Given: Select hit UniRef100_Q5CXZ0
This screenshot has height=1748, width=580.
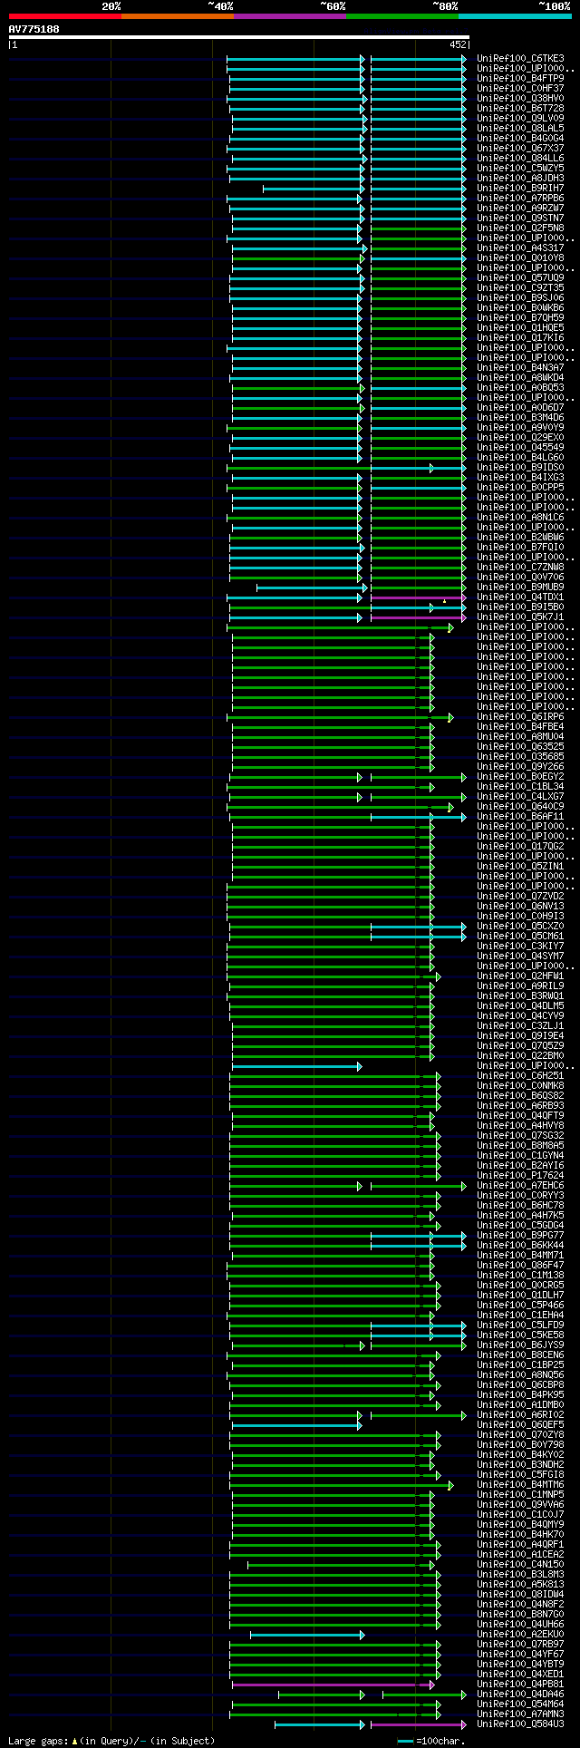Looking at the screenshot, I should [x=520, y=927].
